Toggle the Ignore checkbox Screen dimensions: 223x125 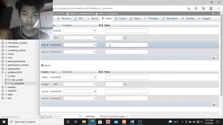[42, 65]
